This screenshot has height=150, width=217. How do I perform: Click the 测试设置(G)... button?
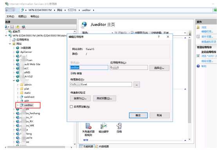point(105,98)
